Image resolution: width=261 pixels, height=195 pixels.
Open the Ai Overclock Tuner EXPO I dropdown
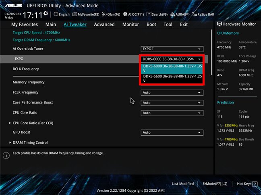172,49
